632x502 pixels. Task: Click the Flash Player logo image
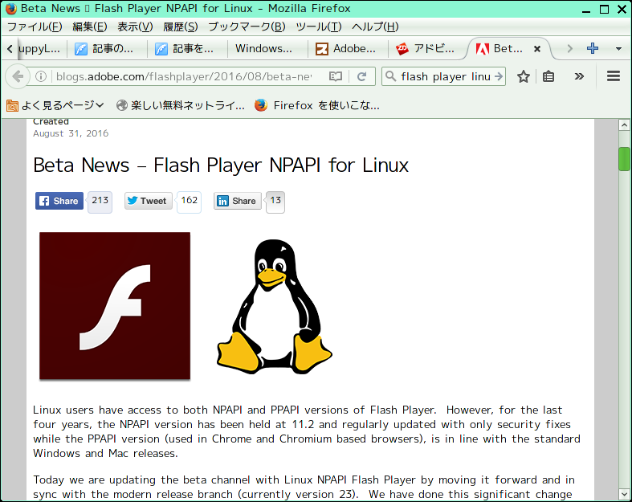click(115, 306)
